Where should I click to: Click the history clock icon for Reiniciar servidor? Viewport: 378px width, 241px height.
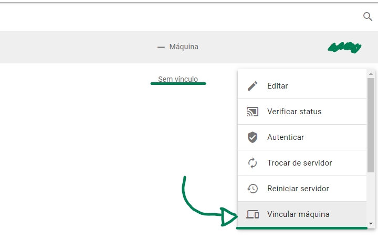pos(253,189)
